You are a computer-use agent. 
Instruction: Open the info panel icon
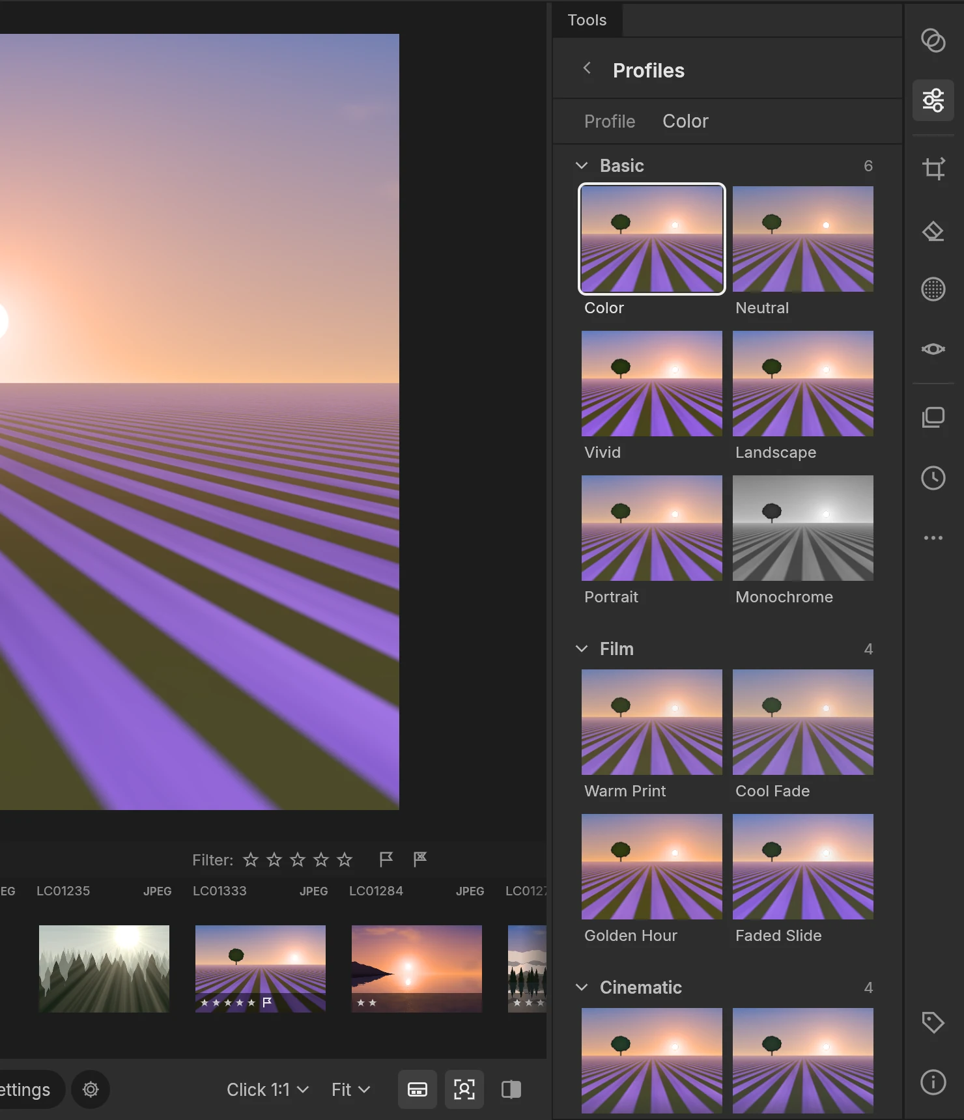pyautogui.click(x=933, y=1082)
